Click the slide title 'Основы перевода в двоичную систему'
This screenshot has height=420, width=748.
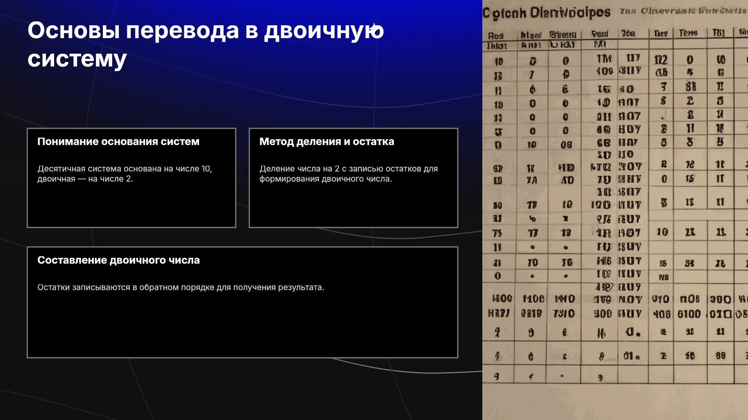[206, 44]
